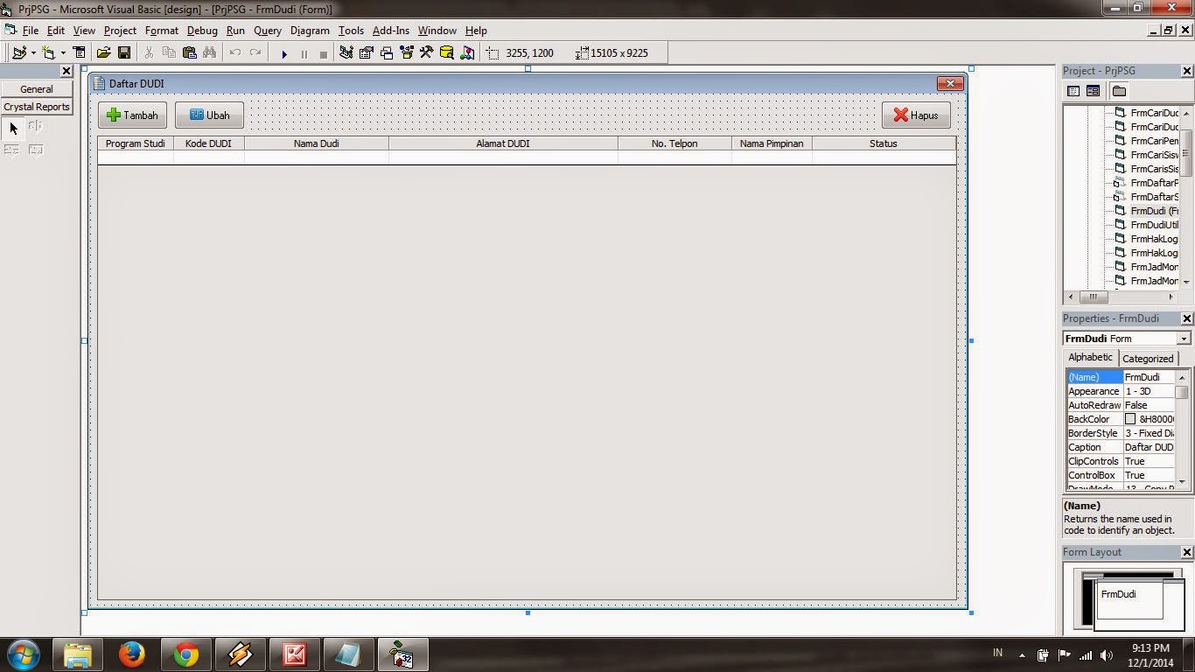
Task: Start the project with the Run arrow
Action: 283,53
